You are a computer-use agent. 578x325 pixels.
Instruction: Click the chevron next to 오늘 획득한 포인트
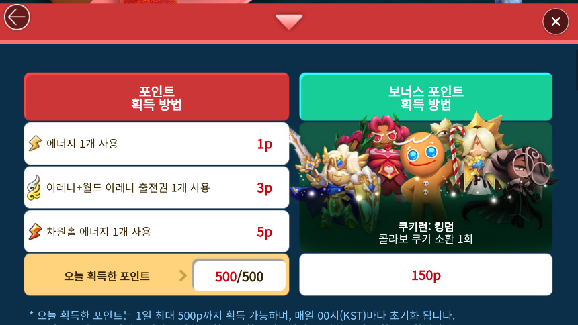tap(183, 275)
